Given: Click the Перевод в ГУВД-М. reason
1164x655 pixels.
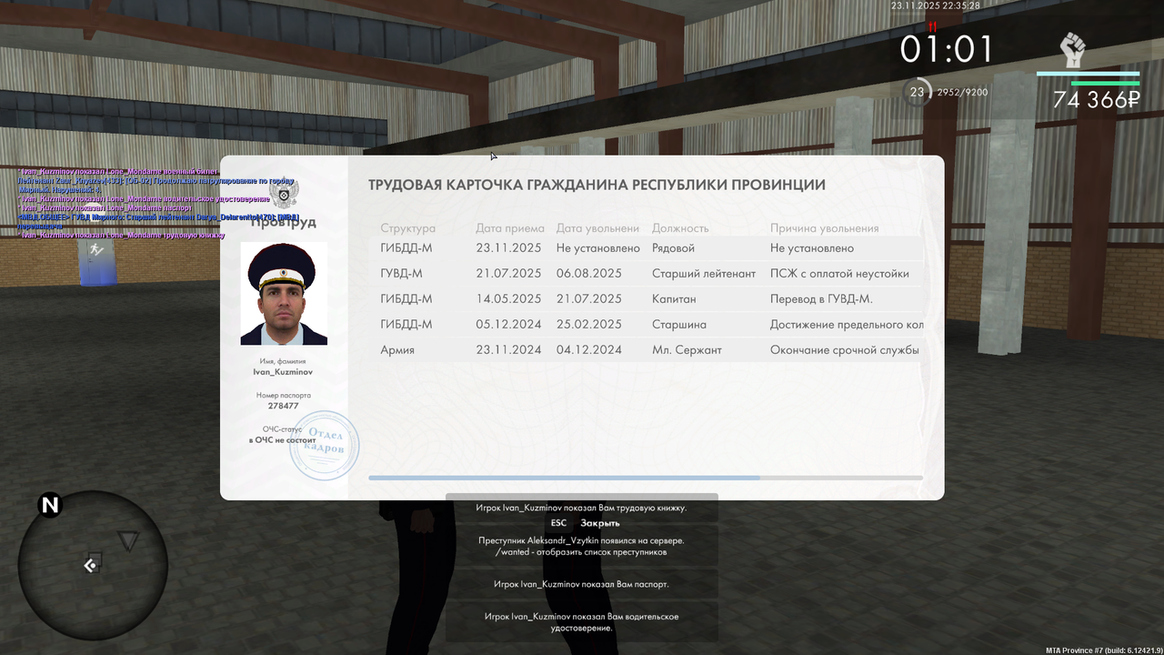Looking at the screenshot, I should click(x=821, y=299).
